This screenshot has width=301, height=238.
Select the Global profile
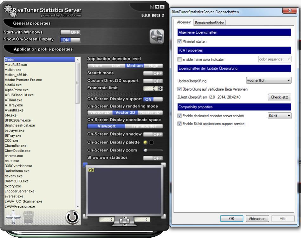coord(40,60)
